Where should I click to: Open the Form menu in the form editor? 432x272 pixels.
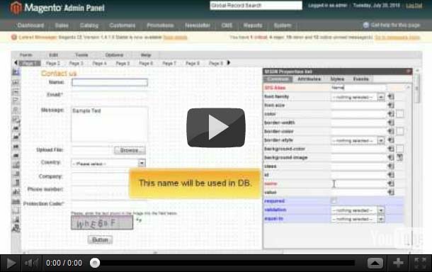[x=26, y=55]
